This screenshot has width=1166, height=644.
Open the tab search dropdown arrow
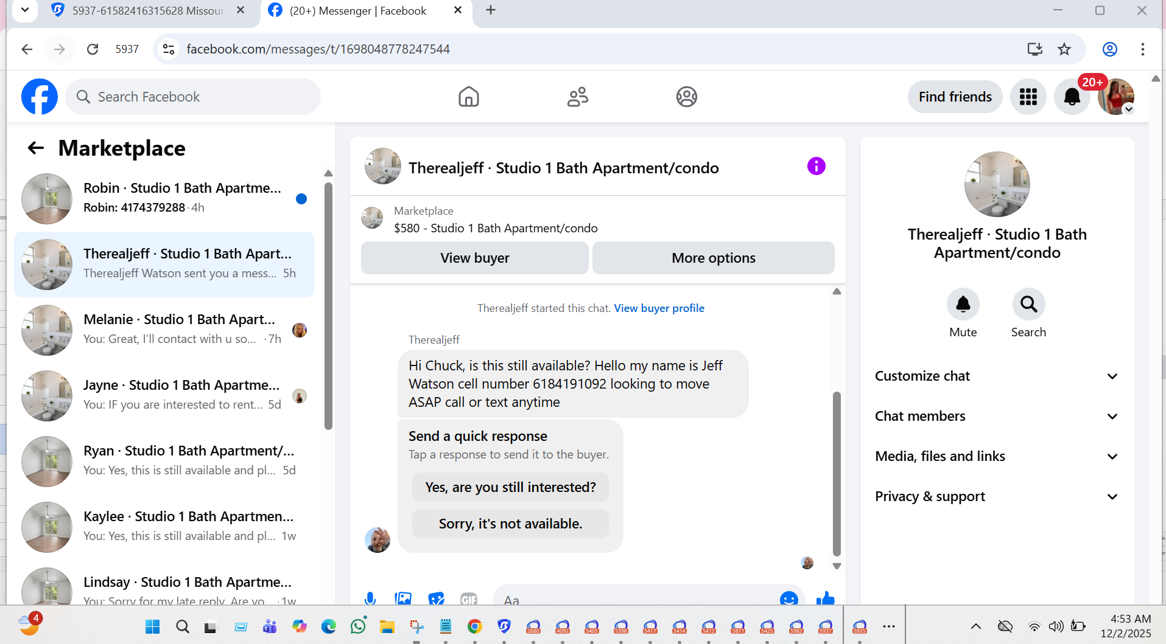click(25, 10)
